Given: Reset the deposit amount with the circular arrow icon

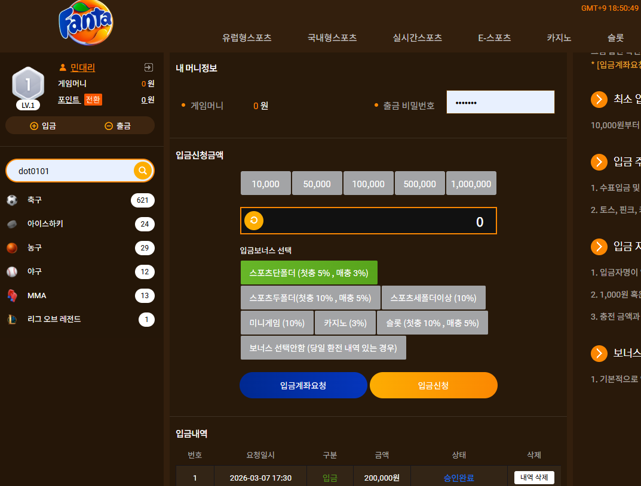Looking at the screenshot, I should click(x=254, y=221).
